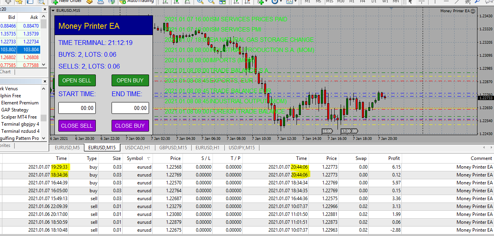Screen dimensions: 494x236
Task: Select Market Watch row with bid 0.88466
Action: click(x=20, y=26)
